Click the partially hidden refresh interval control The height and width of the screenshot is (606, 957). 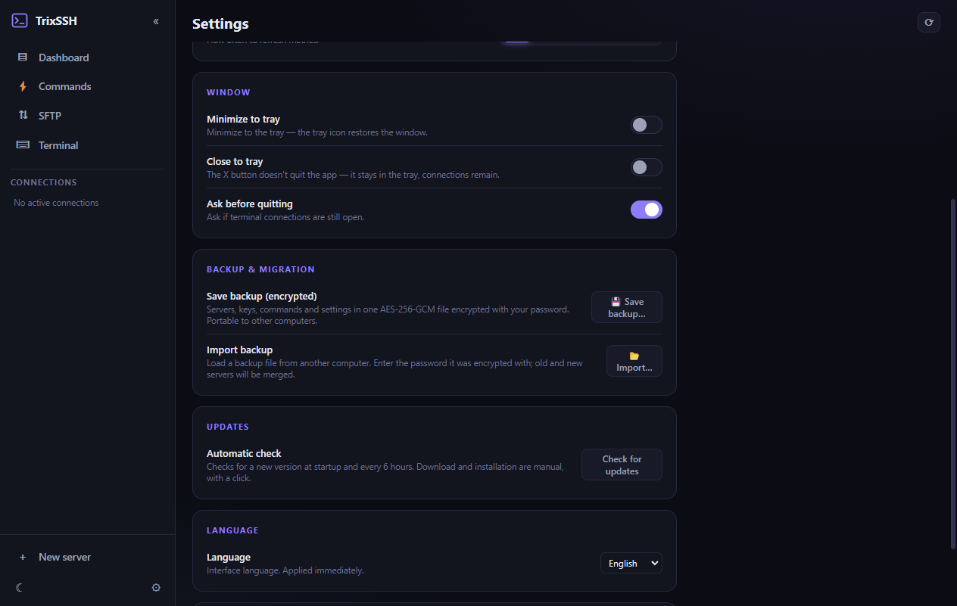[x=581, y=41]
